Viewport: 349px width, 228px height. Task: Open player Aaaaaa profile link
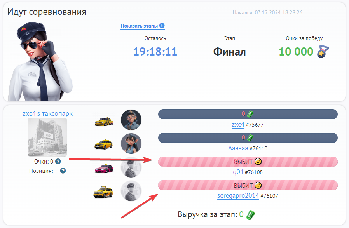click(238, 148)
